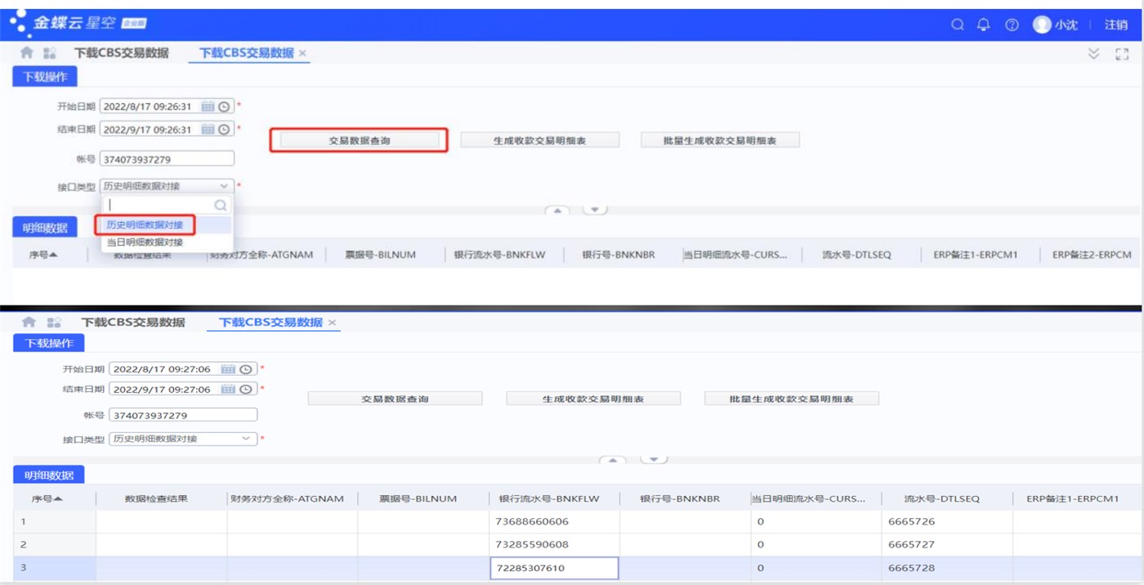The height and width of the screenshot is (585, 1144).
Task: Select 当日明细数据对接 from the dropdown list
Action: (145, 243)
